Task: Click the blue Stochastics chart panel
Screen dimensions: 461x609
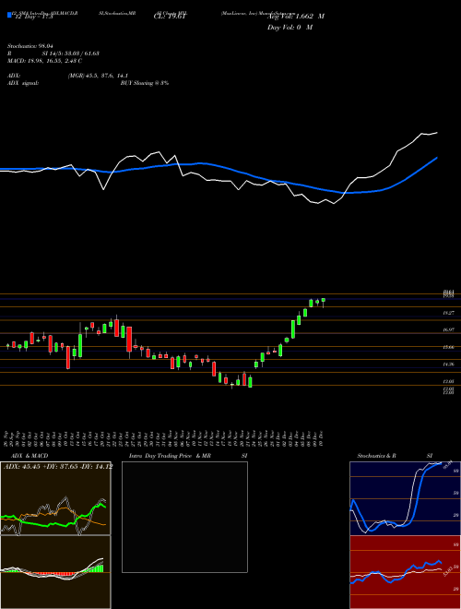Action: tap(405, 498)
